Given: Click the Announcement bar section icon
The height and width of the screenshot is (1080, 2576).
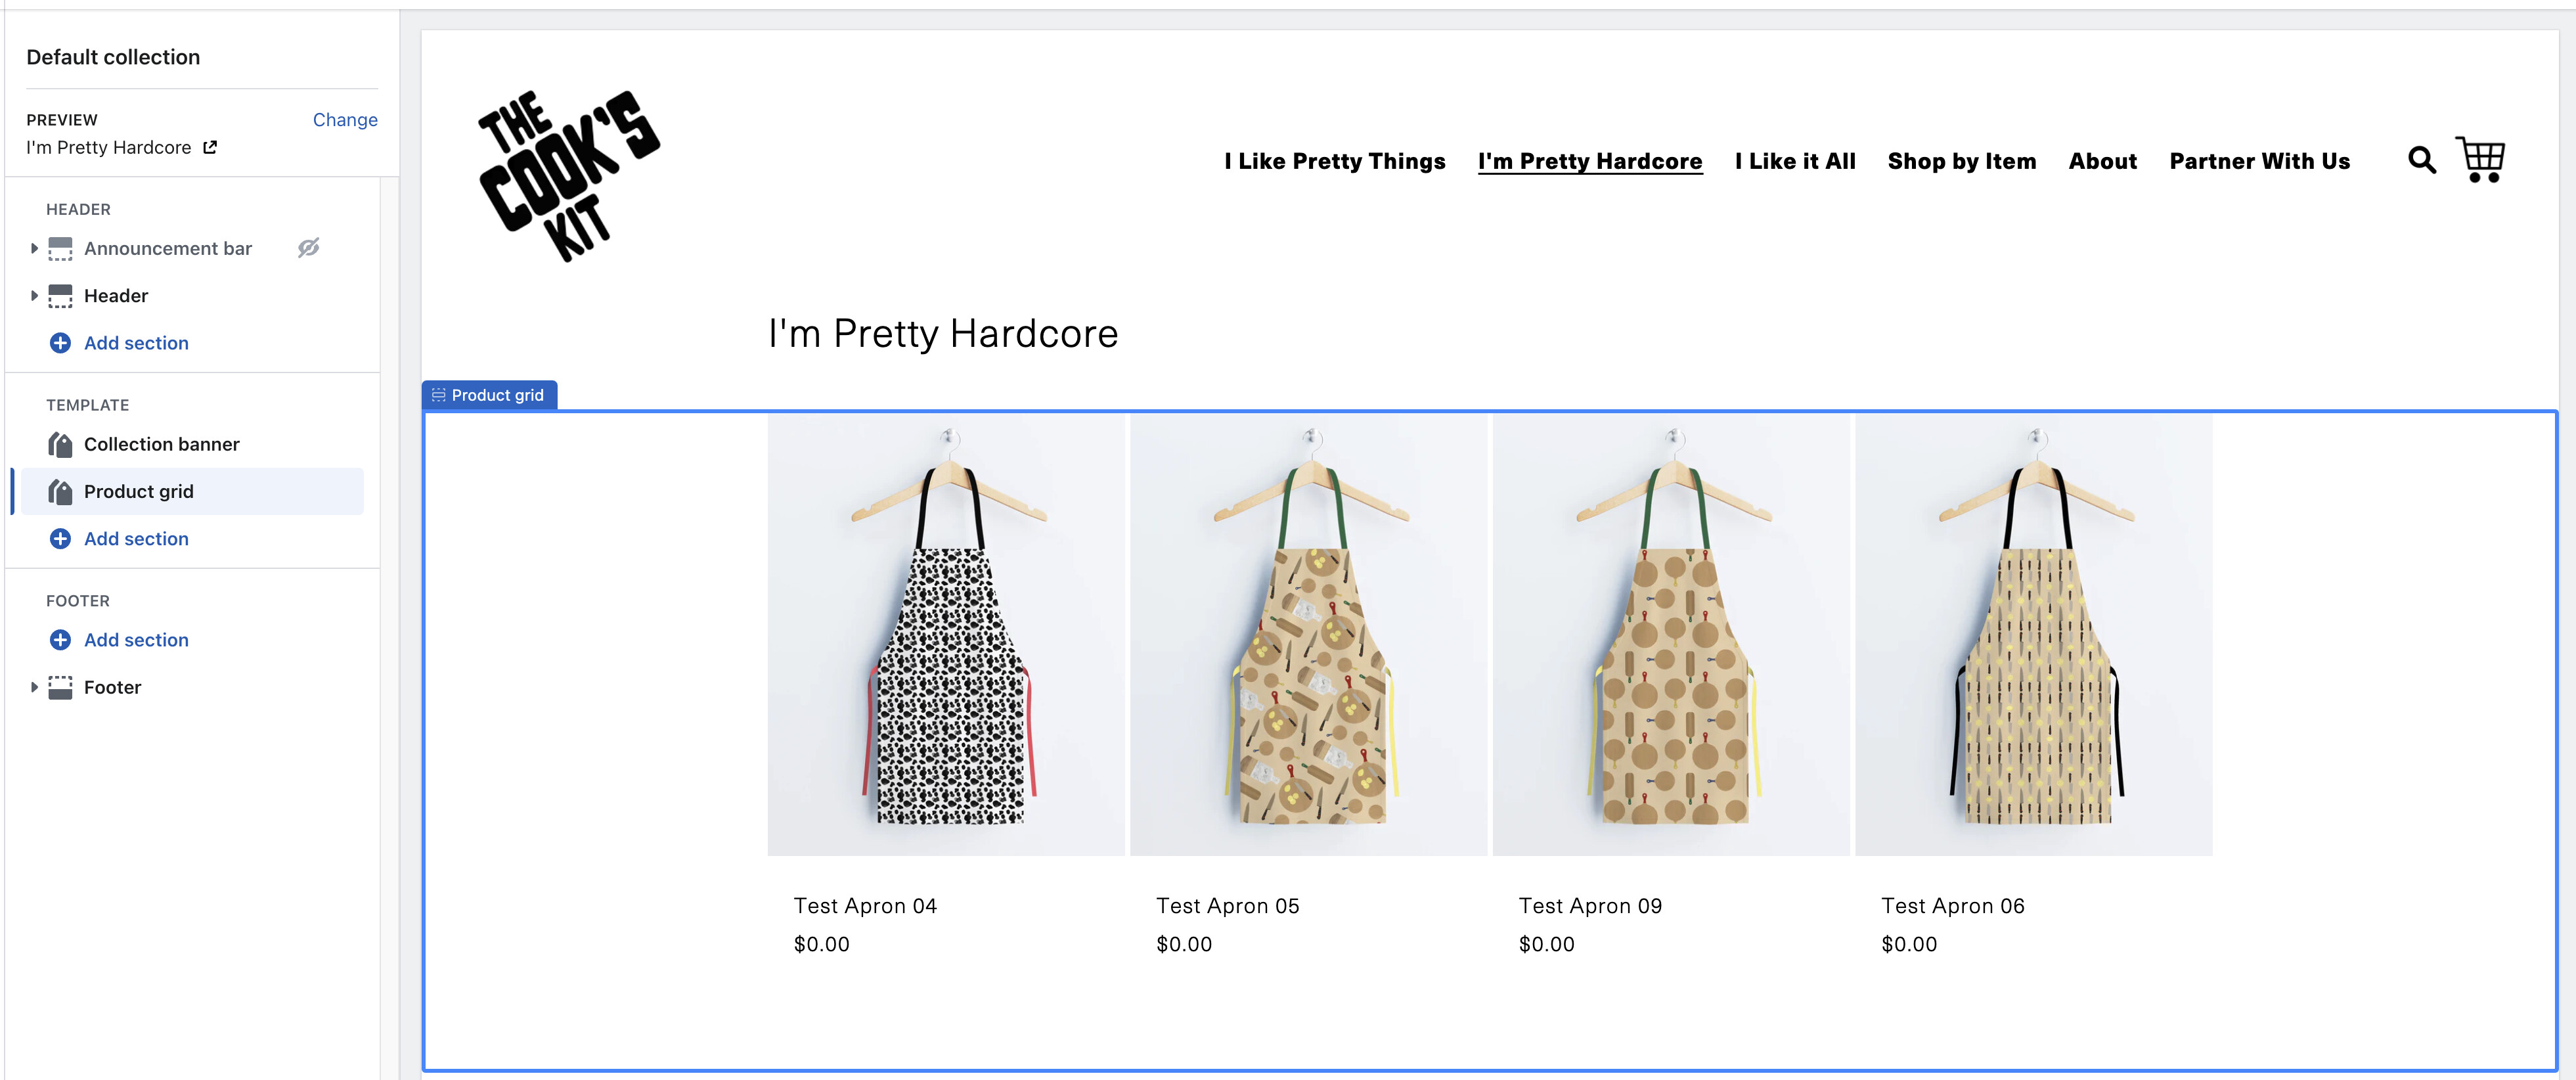Looking at the screenshot, I should pos(60,248).
